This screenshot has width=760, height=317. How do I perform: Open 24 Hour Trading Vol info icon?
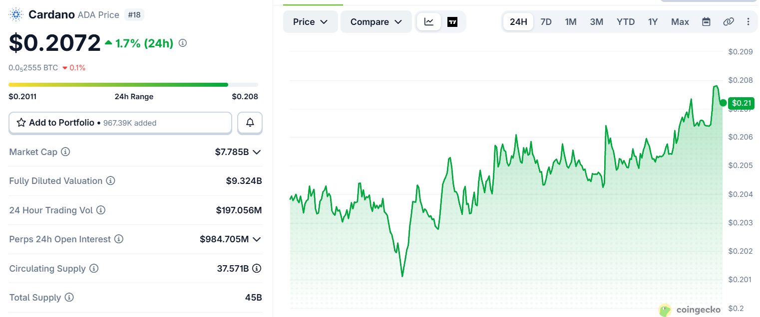point(101,210)
